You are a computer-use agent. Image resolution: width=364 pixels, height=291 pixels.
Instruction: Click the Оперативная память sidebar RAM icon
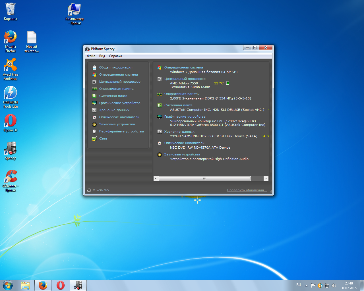click(94, 89)
